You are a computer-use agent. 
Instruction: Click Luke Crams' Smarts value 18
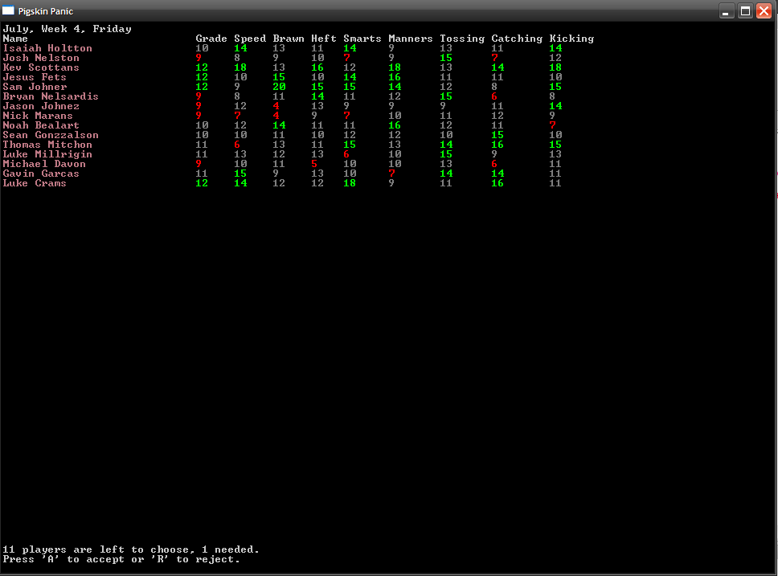(x=350, y=184)
